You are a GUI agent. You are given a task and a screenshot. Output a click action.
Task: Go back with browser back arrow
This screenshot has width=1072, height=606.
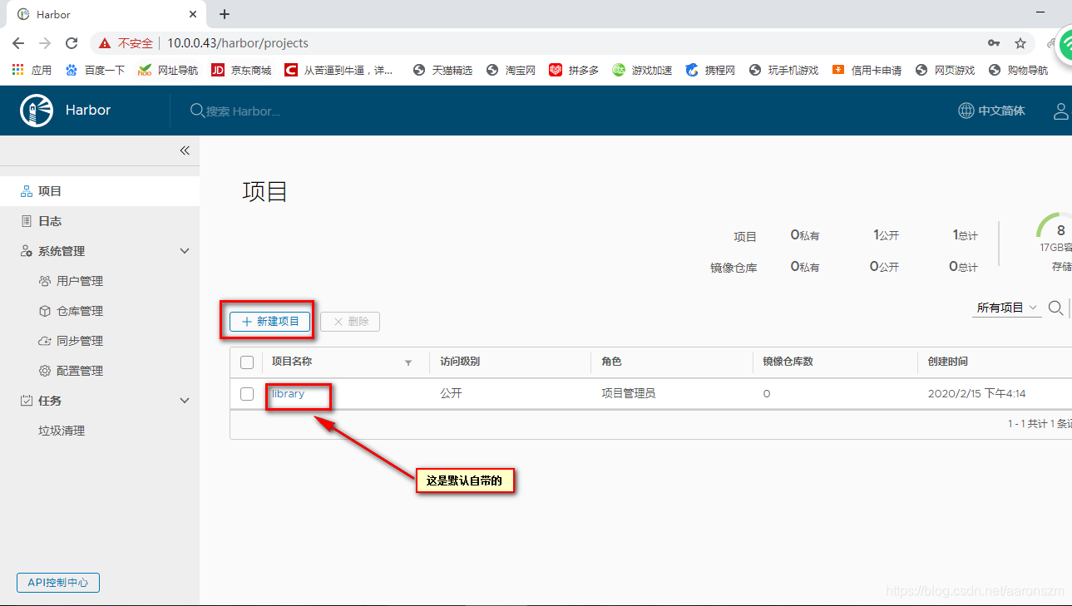tap(18, 43)
